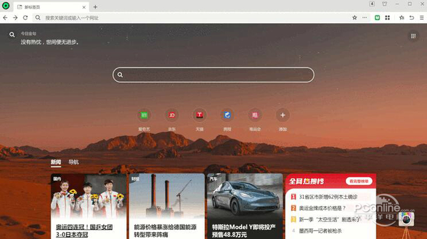The height and width of the screenshot is (239, 427).
Task: Open the skin shirt icon in the title bar
Action: [384, 4]
